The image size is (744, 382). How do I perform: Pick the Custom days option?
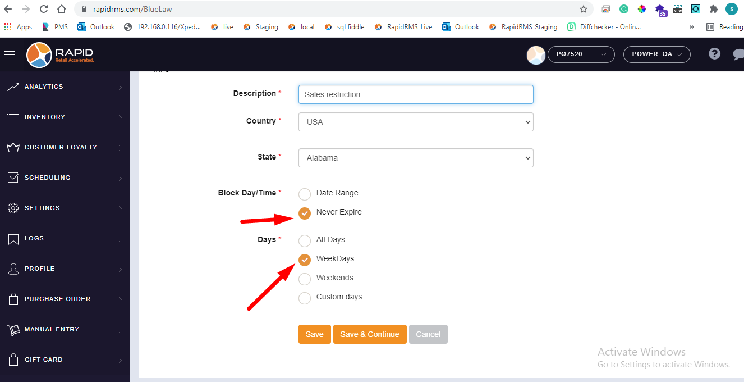305,298
